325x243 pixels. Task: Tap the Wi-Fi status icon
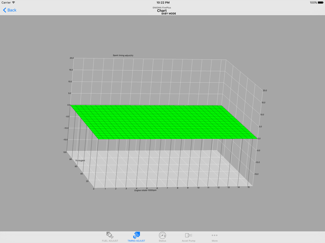pyautogui.click(x=13, y=3)
